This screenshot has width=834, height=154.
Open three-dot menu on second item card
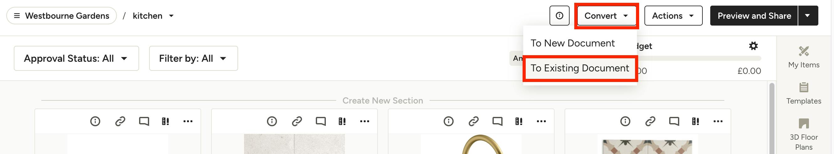point(365,121)
